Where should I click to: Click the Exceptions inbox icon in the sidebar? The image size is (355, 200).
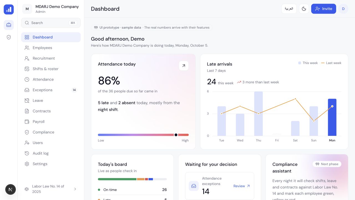point(27,90)
